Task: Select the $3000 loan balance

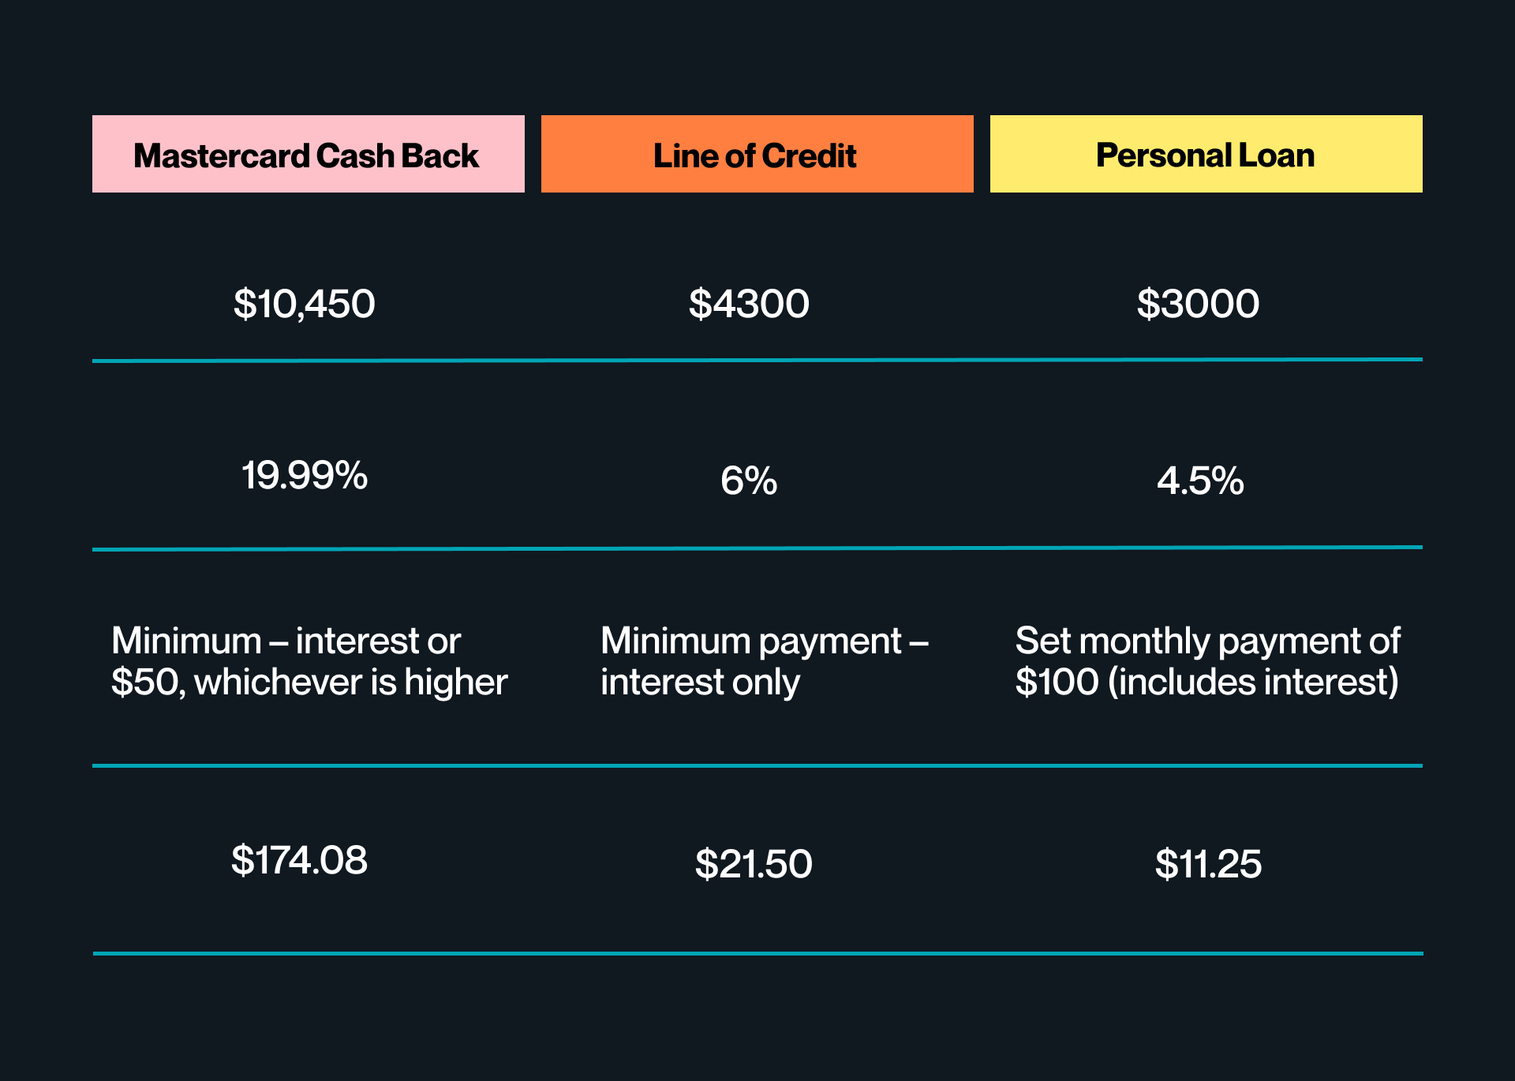Action: (1198, 304)
